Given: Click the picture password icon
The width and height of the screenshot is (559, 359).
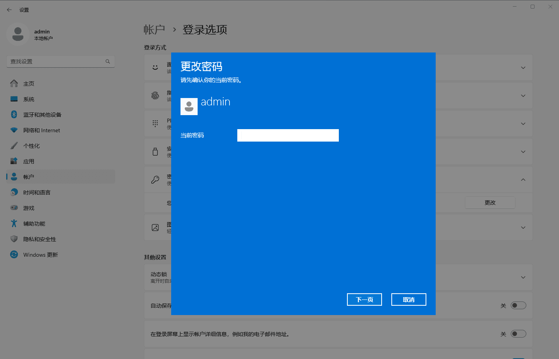Looking at the screenshot, I should coord(155,228).
